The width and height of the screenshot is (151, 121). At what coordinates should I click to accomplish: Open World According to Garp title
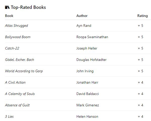[x=24, y=71]
